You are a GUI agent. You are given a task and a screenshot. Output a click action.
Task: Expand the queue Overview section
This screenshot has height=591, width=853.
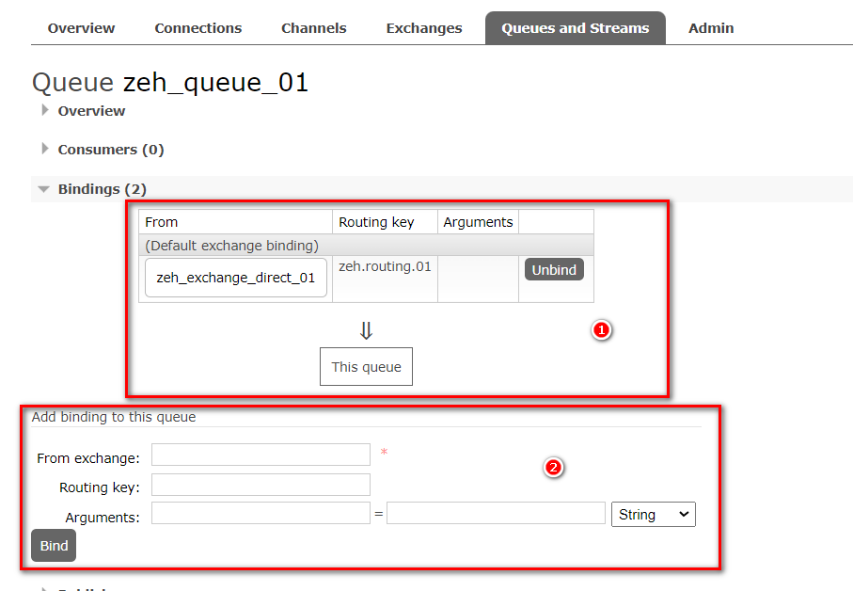(x=90, y=111)
